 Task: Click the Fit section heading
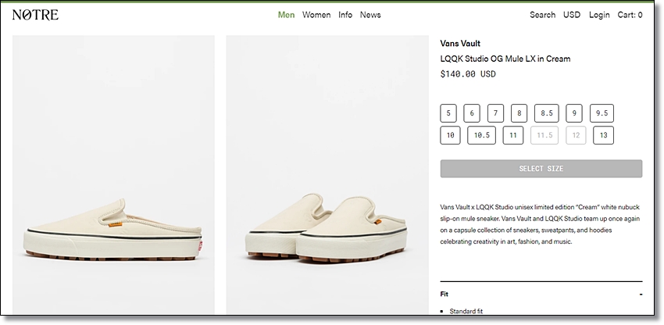pyautogui.click(x=444, y=294)
